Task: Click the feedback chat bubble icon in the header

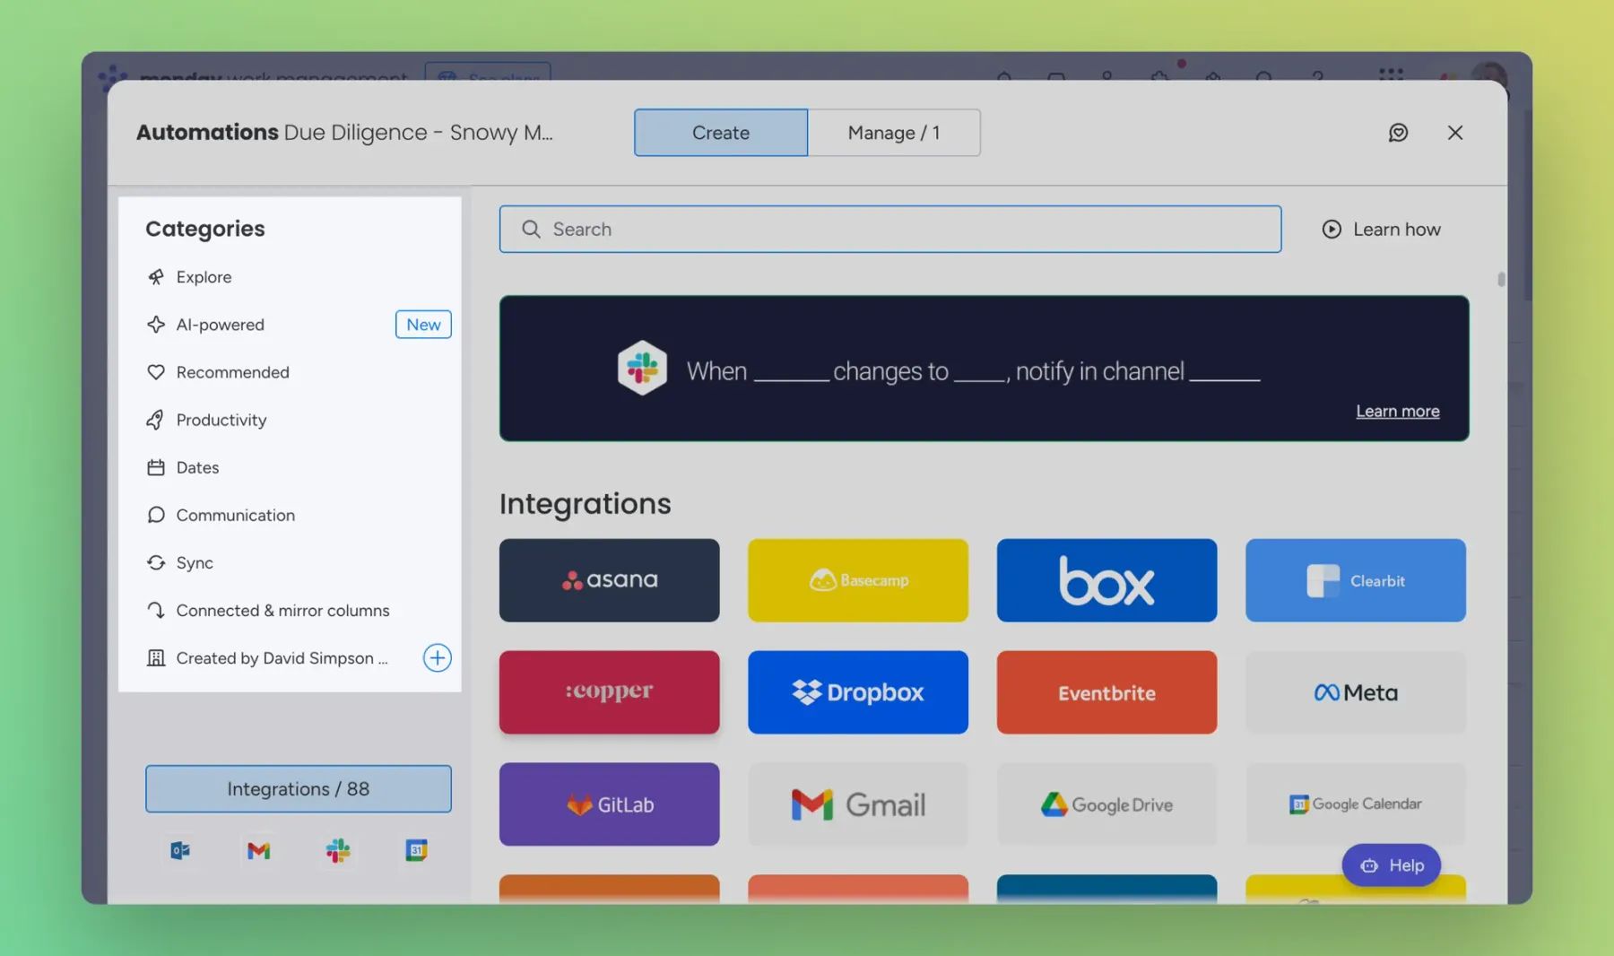Action: coord(1399,132)
